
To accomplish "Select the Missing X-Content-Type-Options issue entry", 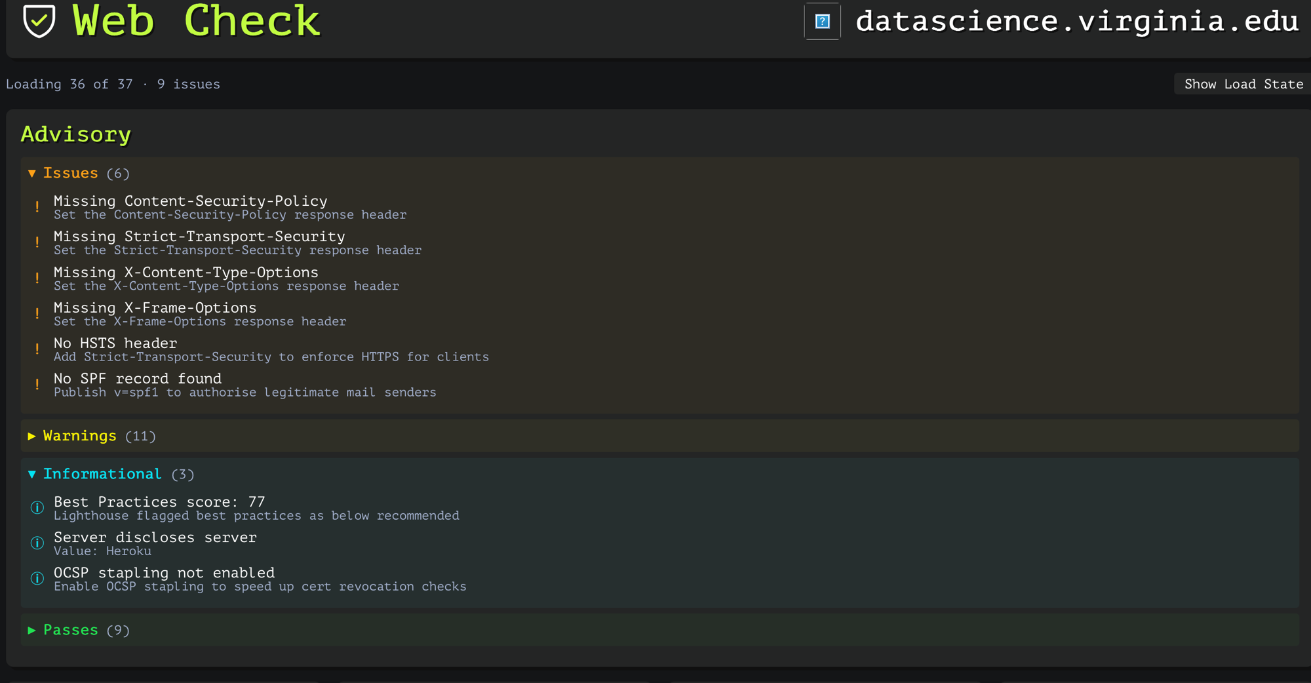I will [x=226, y=279].
